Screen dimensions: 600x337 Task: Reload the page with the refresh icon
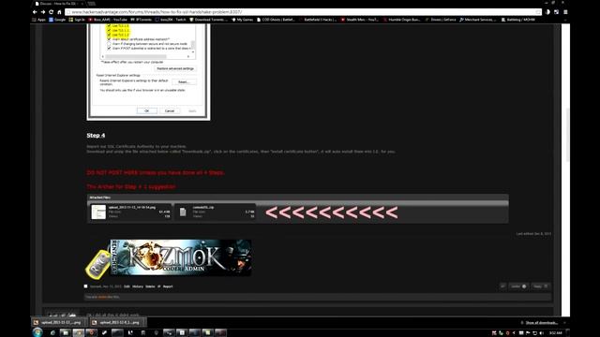(51, 12)
